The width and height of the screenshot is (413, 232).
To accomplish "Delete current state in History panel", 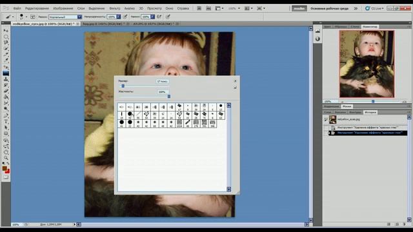I will coord(405,224).
